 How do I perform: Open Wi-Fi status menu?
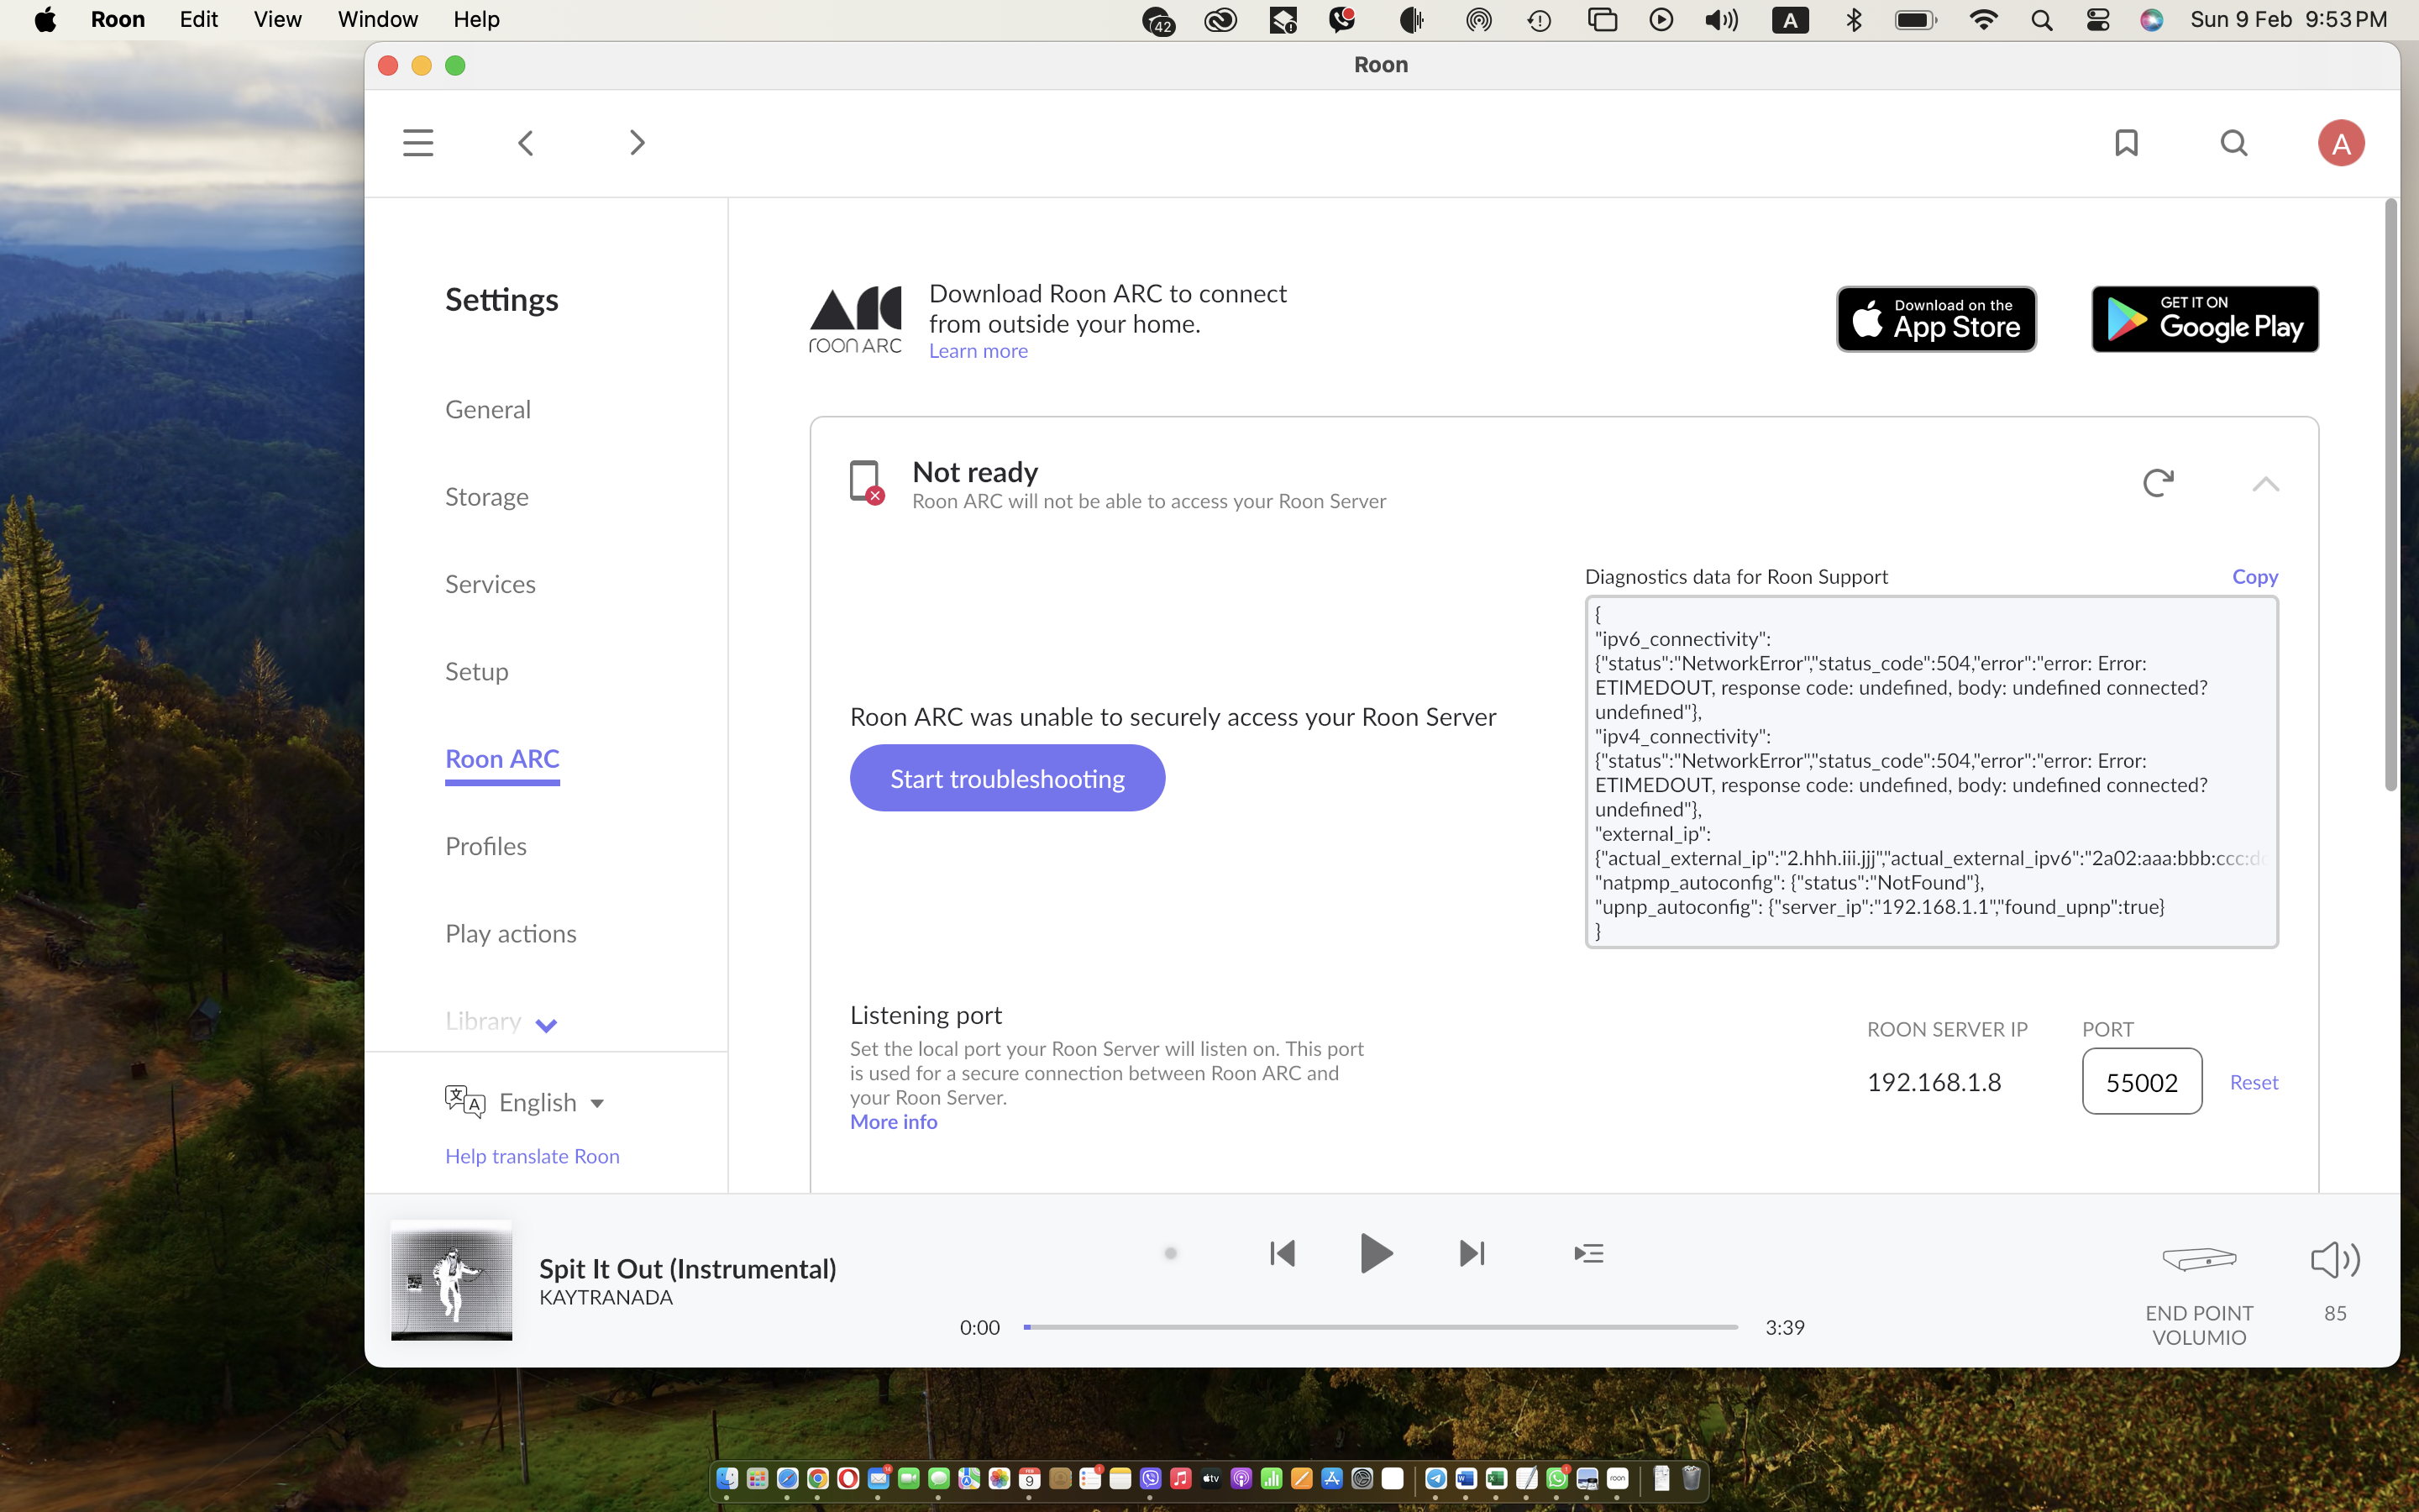[x=1983, y=20]
